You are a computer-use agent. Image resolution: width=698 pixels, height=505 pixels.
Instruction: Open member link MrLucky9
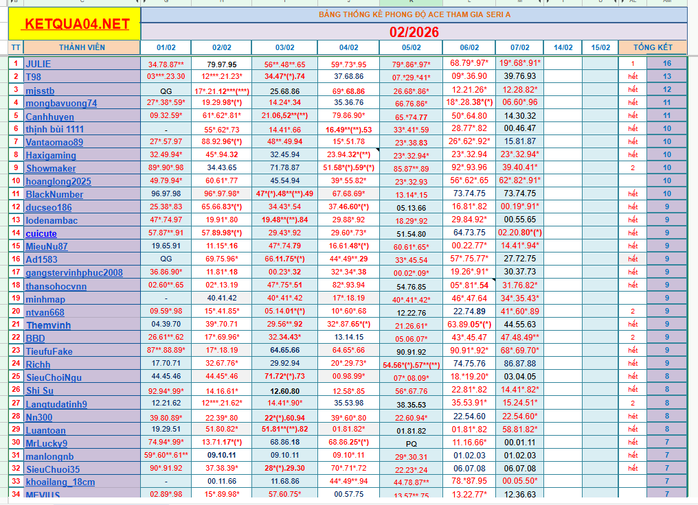tap(46, 443)
